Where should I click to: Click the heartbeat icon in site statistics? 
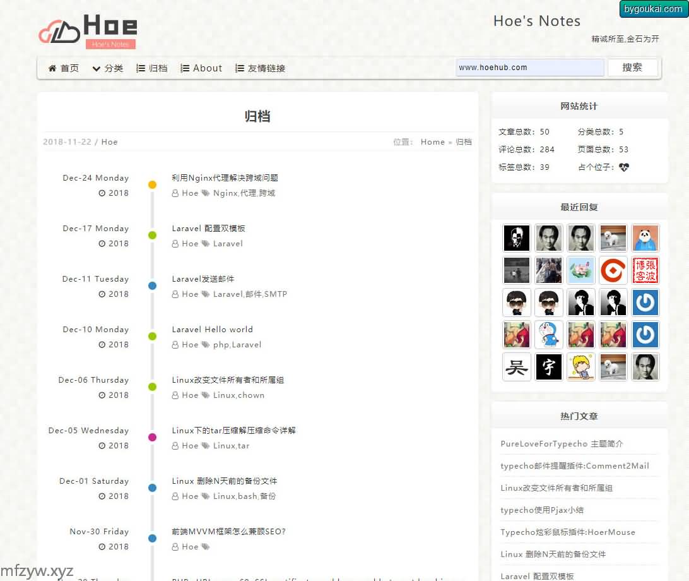coord(624,167)
